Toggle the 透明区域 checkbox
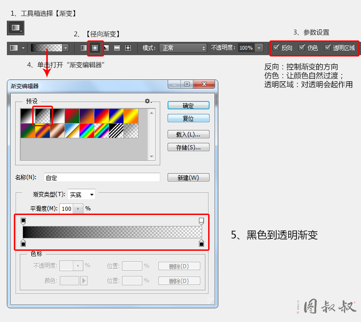Viewport: 361px width, 322px height. [327, 48]
